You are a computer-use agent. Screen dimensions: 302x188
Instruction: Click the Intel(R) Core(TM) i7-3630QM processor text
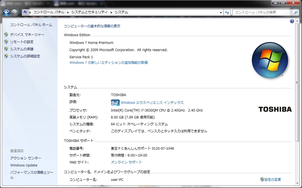(x=157, y=110)
